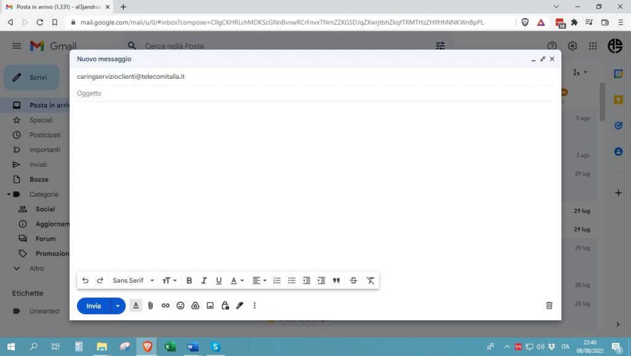Screen dimensions: 631x356
Task: Click the attach files paperclip icon
Action: click(x=150, y=305)
